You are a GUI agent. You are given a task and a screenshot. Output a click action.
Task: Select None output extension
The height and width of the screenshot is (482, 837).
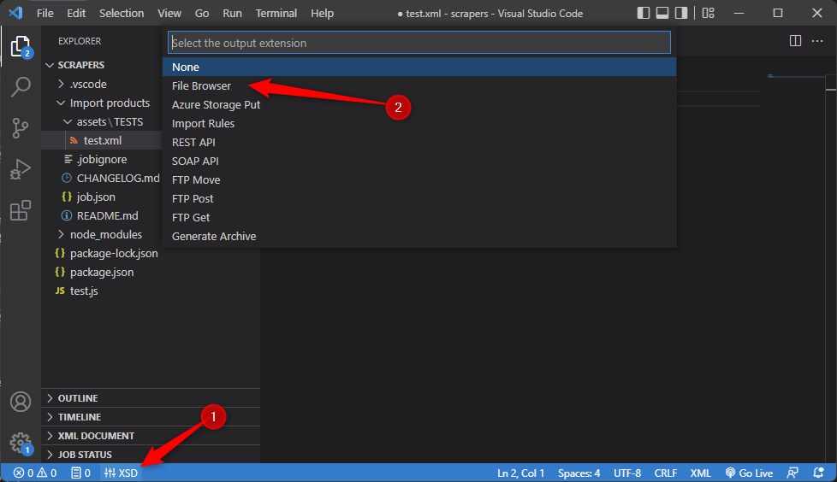click(x=419, y=67)
